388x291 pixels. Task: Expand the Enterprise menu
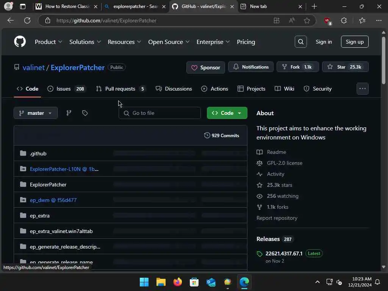pos(213,42)
